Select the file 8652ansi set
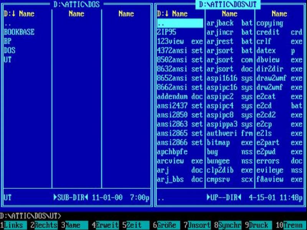Viewport: 307px width, 230px height. coord(180,78)
